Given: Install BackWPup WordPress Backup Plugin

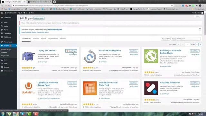Looking at the screenshot, I should point(194,51).
